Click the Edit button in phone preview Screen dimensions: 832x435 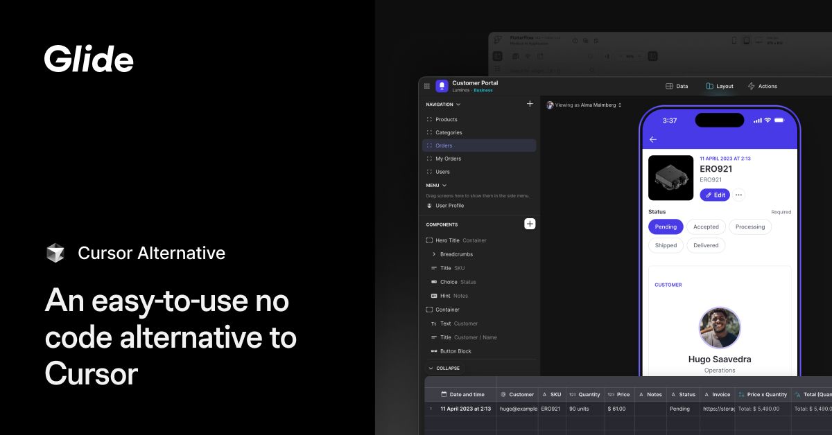715,195
